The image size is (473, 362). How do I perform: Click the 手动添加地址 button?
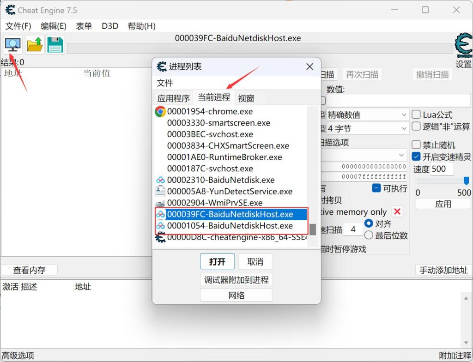(x=443, y=270)
